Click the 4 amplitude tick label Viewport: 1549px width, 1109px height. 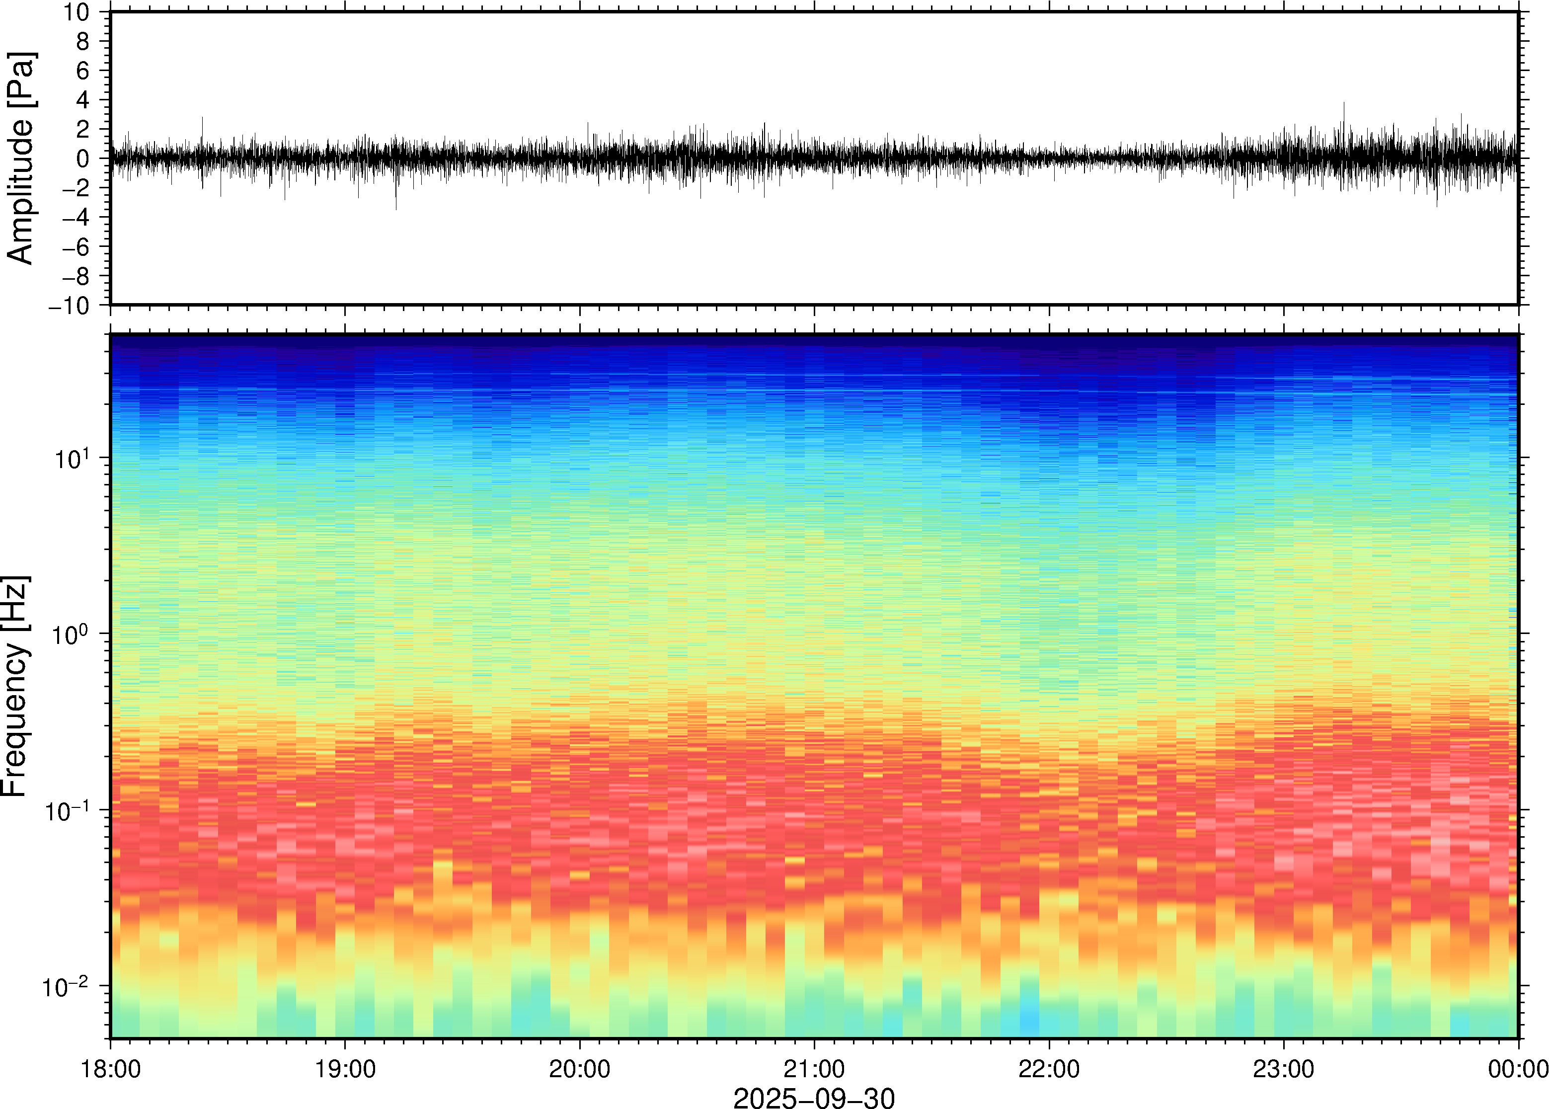[83, 100]
